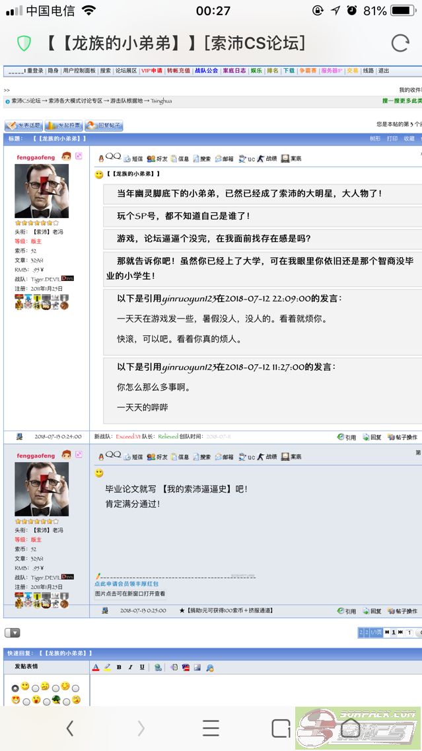
Task: Open VIP申请 in top navigation
Action: point(151,71)
